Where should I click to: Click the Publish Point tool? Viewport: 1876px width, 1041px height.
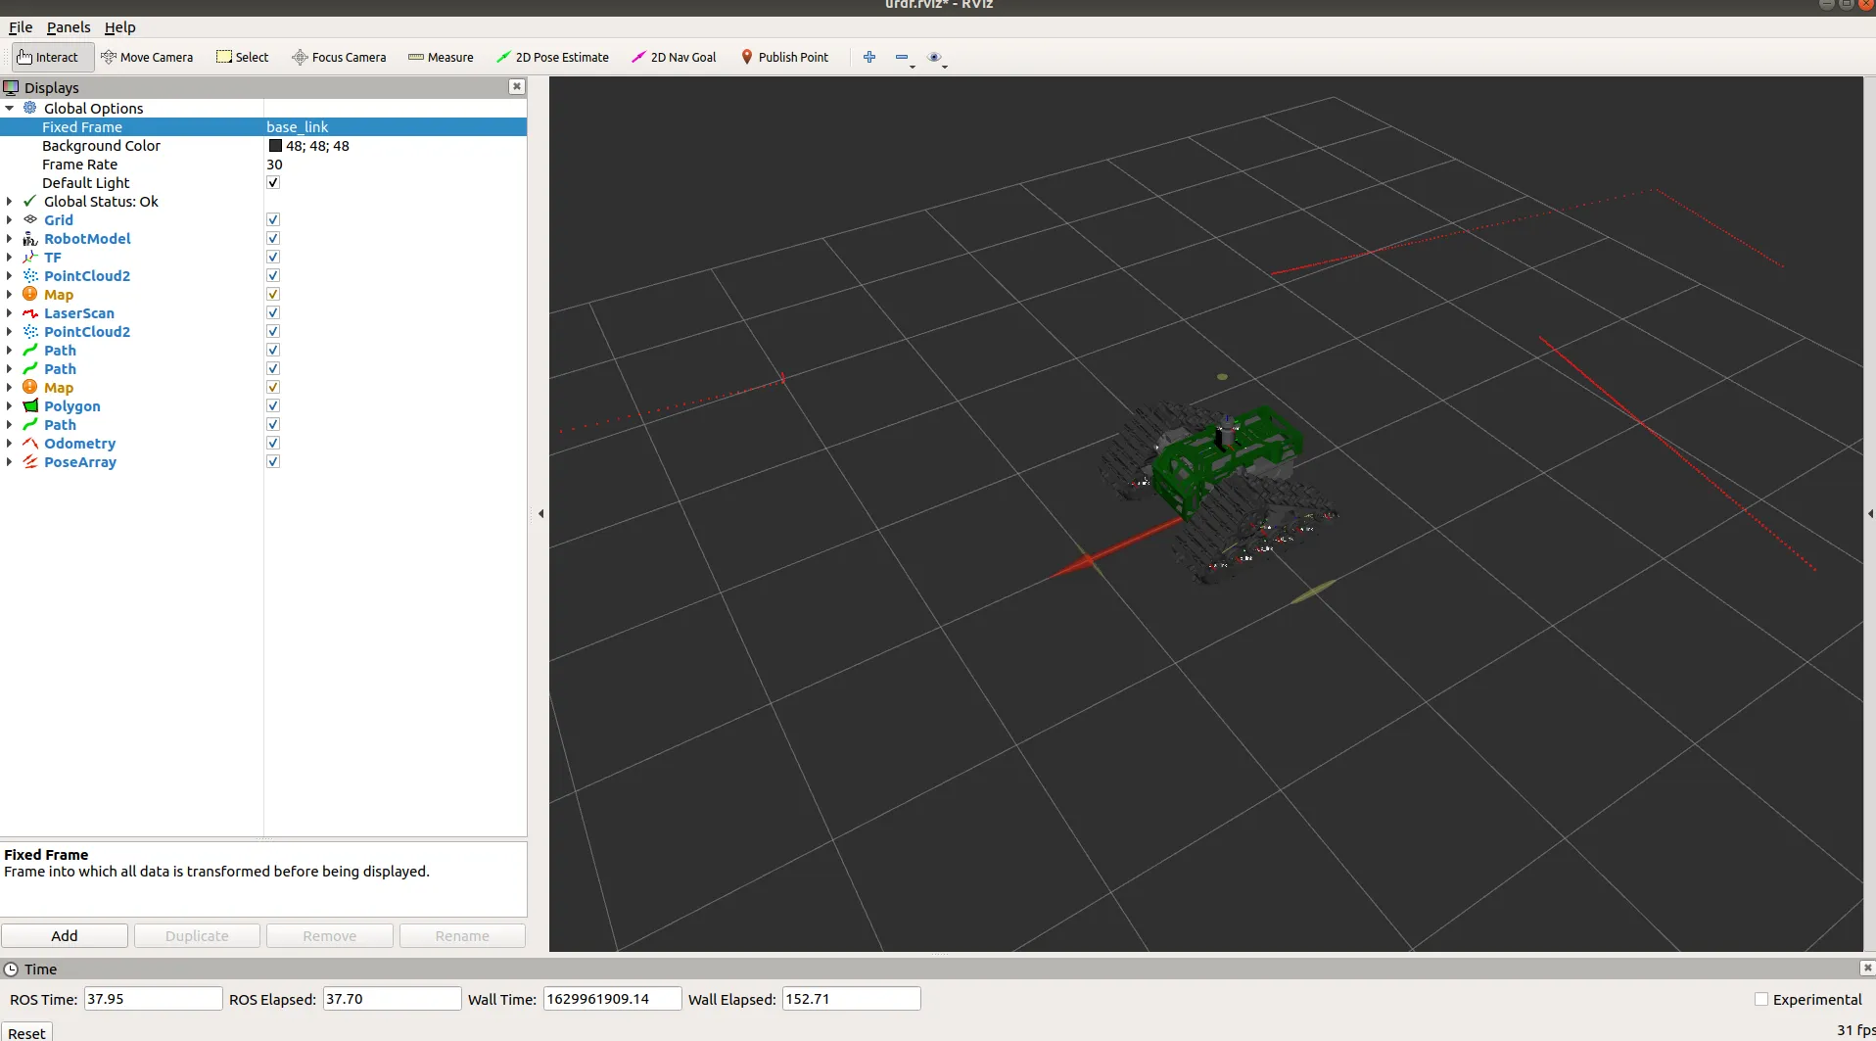click(784, 57)
